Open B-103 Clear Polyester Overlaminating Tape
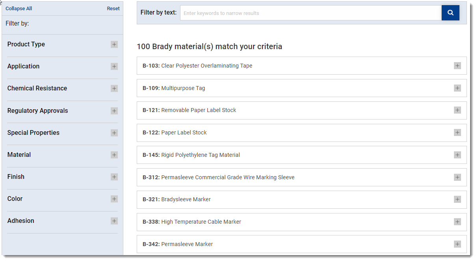476x261 pixels. [301, 66]
